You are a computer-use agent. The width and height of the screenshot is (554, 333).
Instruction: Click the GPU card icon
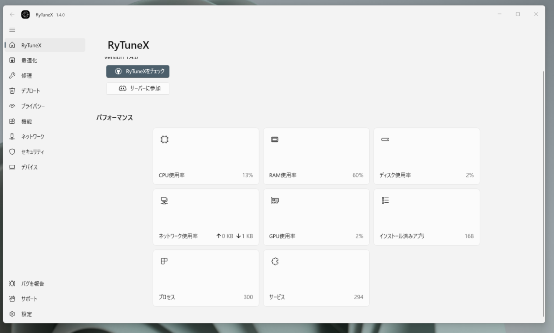coord(275,200)
